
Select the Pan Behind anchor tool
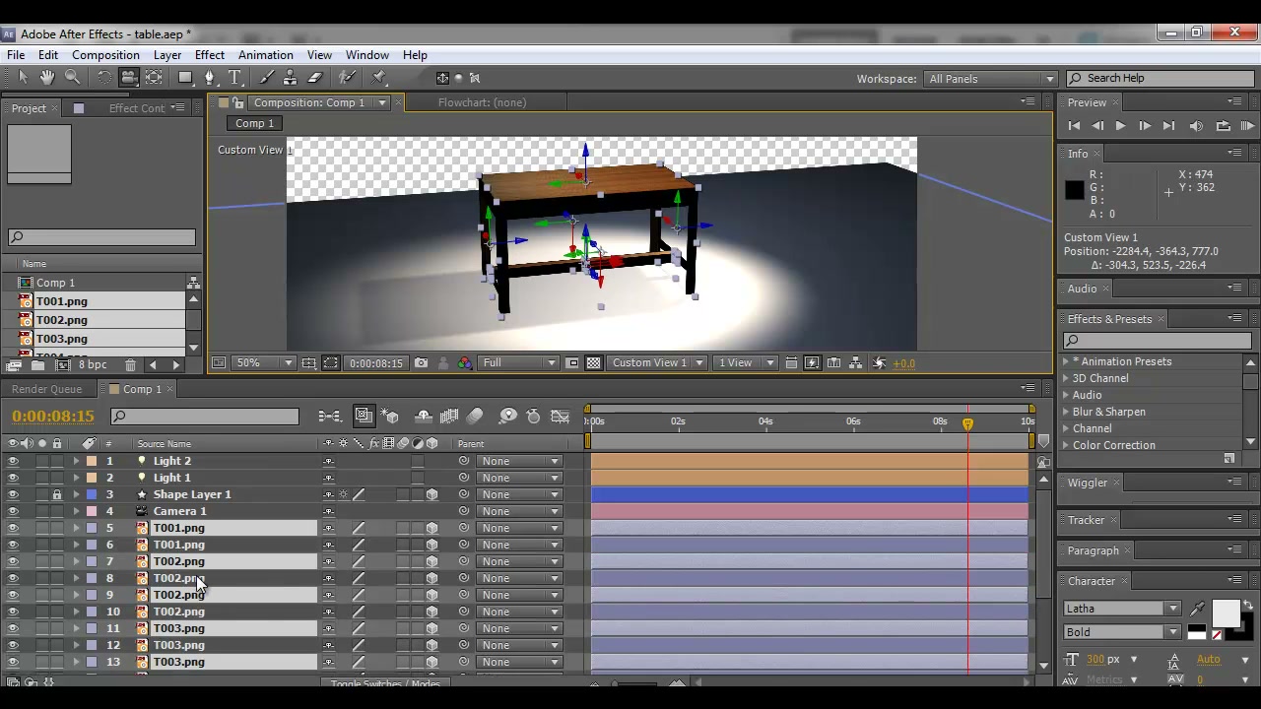(x=155, y=78)
